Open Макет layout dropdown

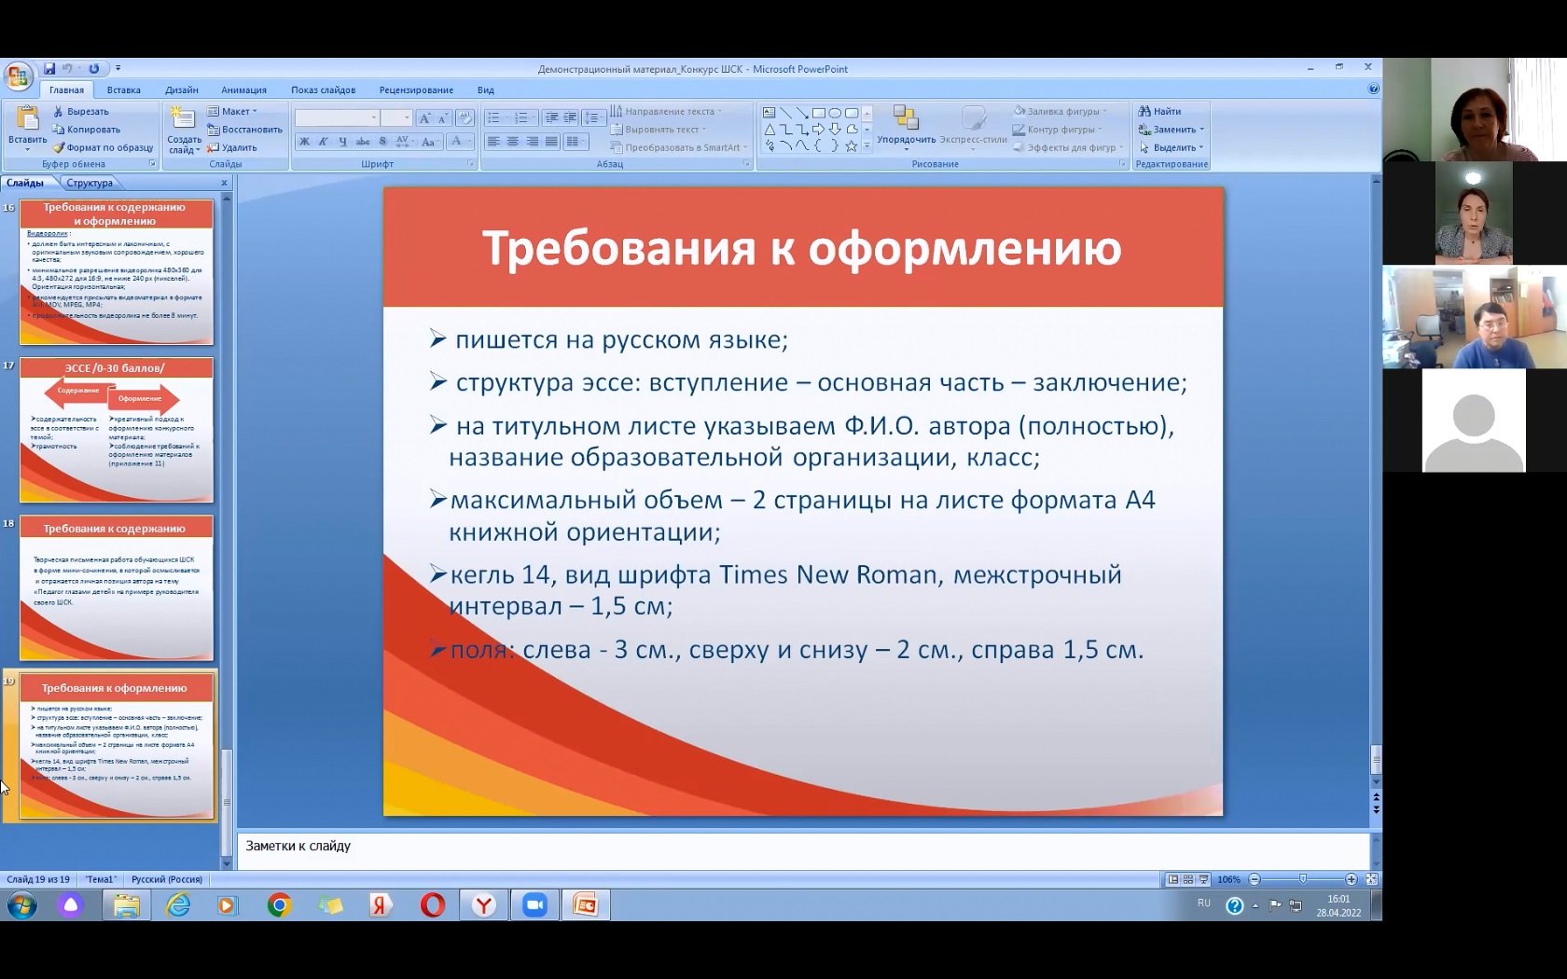232,111
